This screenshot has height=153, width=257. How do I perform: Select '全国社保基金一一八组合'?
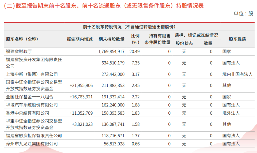(x=30, y=97)
